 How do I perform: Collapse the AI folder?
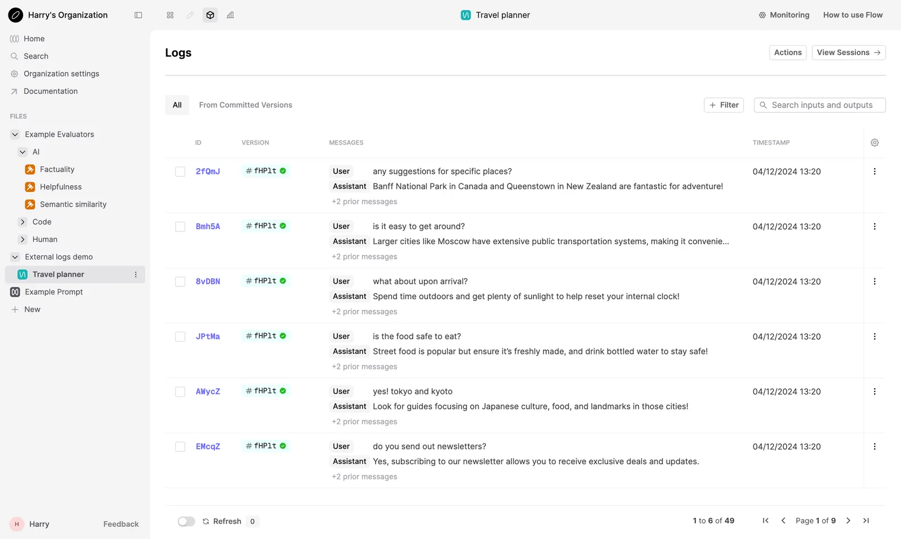[x=23, y=152]
